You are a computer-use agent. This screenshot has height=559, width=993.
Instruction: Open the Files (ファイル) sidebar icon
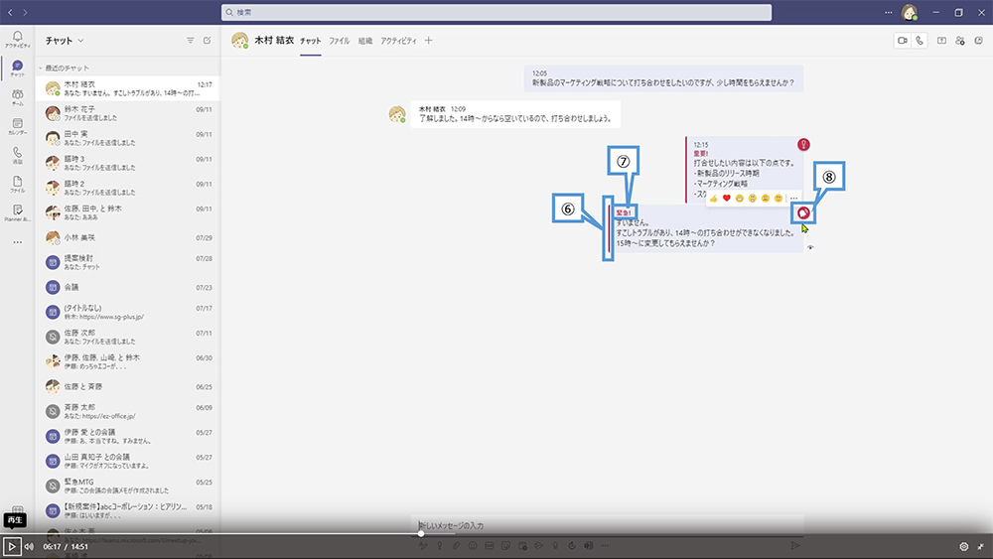[x=18, y=184]
